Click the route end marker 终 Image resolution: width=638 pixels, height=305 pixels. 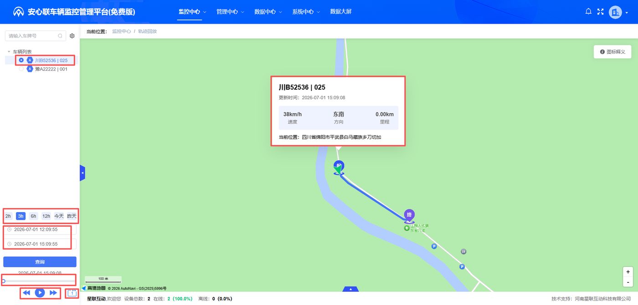[x=409, y=215]
